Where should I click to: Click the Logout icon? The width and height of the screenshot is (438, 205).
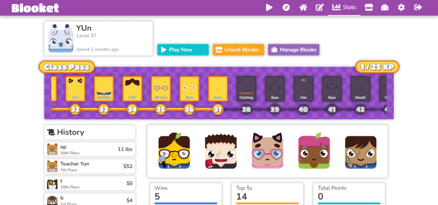coord(418,8)
